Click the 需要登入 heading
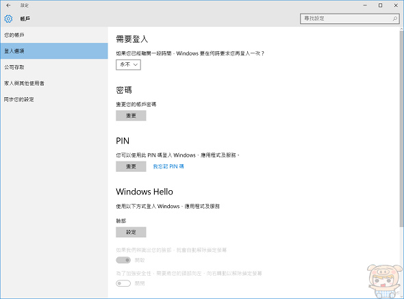The height and width of the screenshot is (299, 404). tap(132, 39)
